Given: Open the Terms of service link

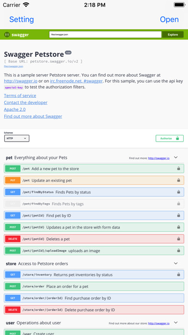Looking at the screenshot, I should pos(20,95).
